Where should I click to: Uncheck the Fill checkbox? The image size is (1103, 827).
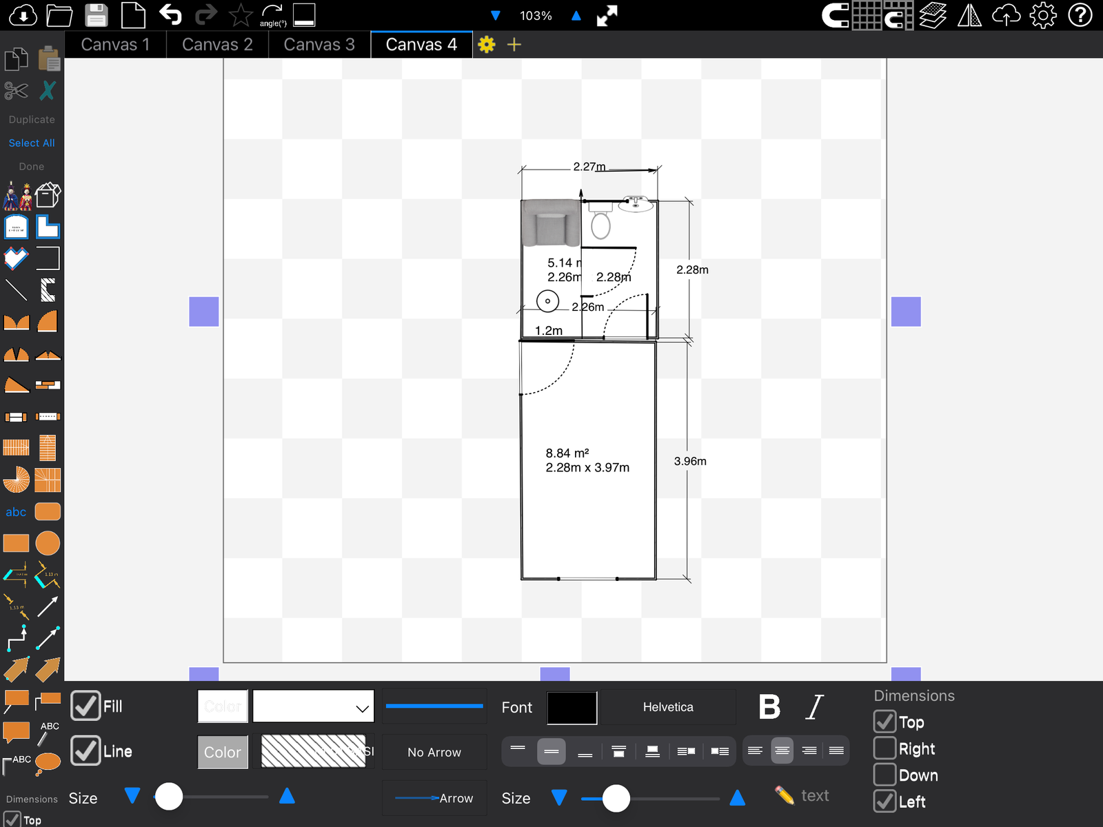point(85,706)
